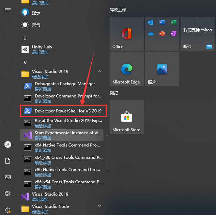Select 'x86_x64 Cross Tools Command P...' label
The height and width of the screenshot is (215, 216).
tap(68, 182)
